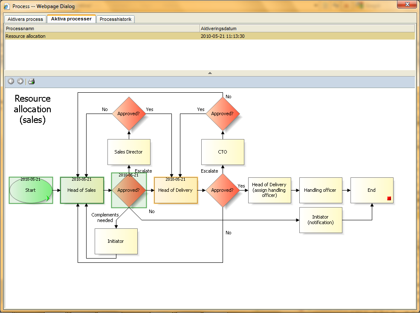Screen dimensions: 420x313
Task: Sort by Processnamn column header
Action: [x=102, y=28]
